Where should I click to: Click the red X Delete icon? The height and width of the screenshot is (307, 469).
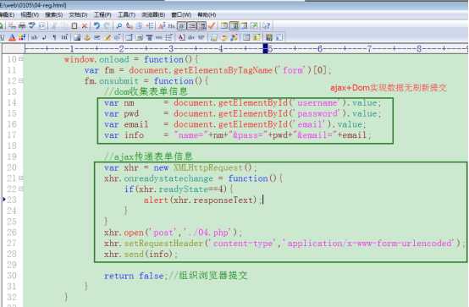coord(85,26)
